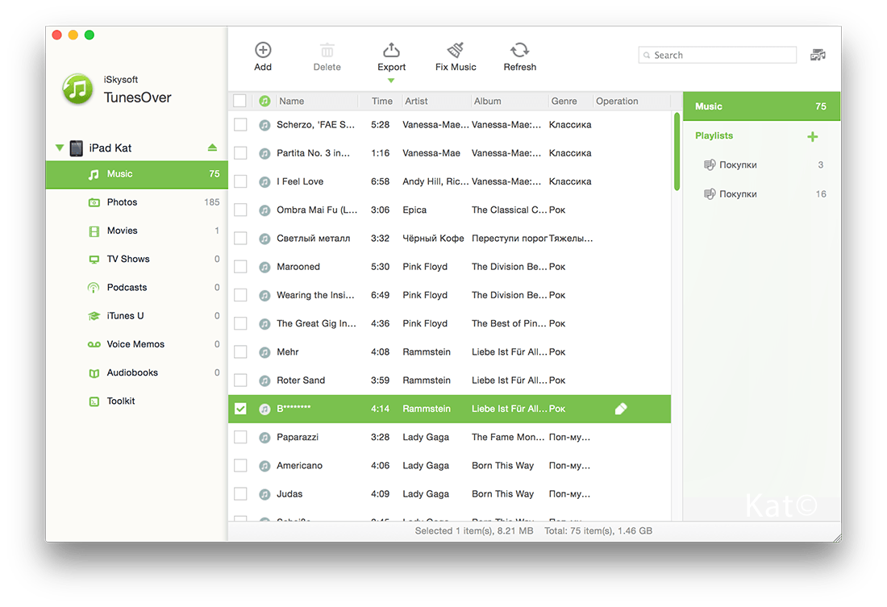Sort by the Genre column
The width and height of the screenshot is (887, 607).
pyautogui.click(x=570, y=101)
